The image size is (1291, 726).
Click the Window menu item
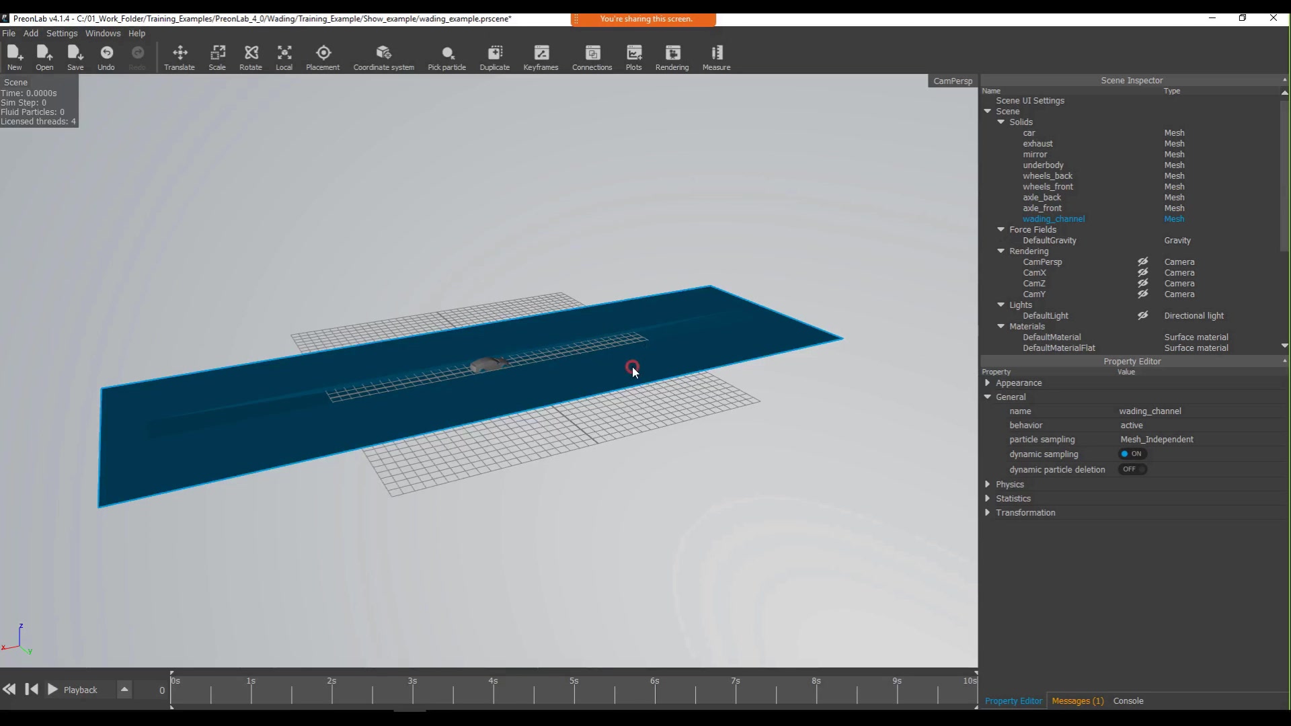pyautogui.click(x=103, y=34)
